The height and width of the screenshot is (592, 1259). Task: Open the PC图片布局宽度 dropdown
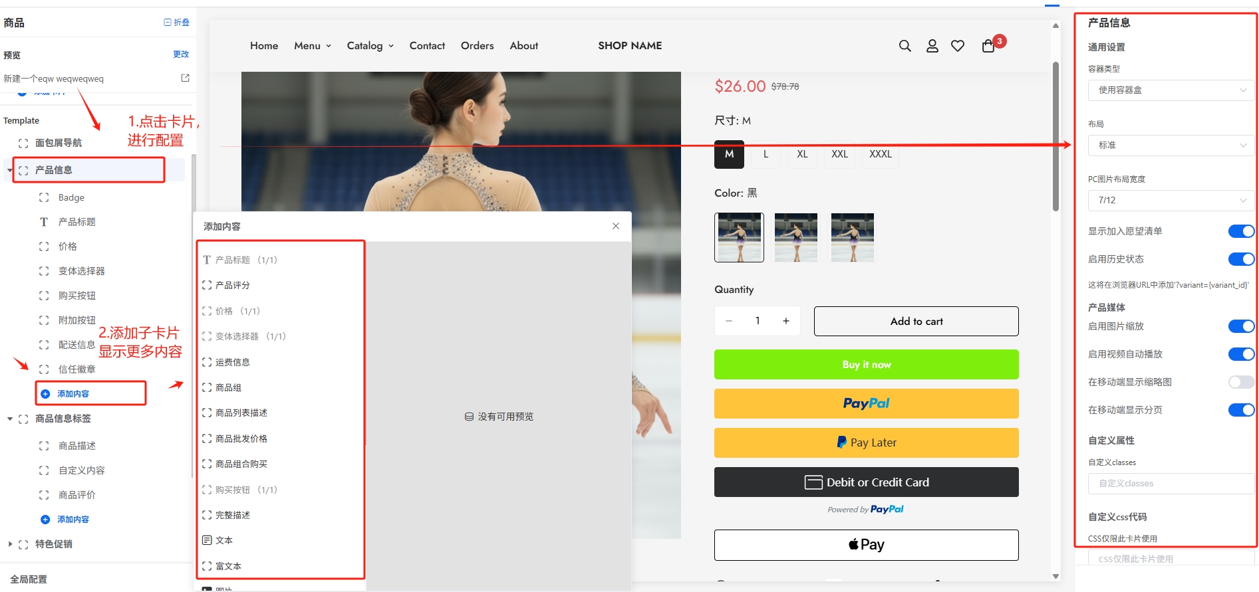click(1171, 200)
